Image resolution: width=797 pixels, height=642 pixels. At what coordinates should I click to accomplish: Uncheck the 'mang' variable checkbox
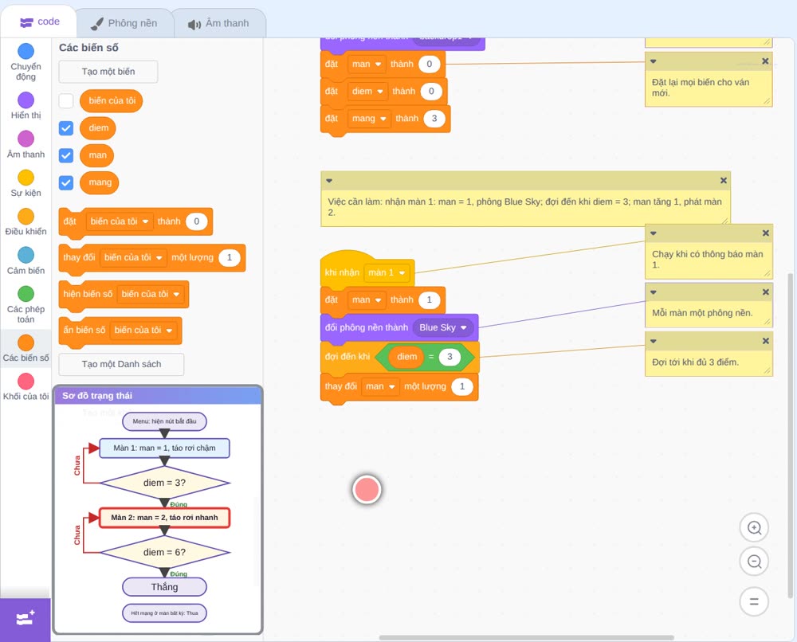tap(66, 183)
